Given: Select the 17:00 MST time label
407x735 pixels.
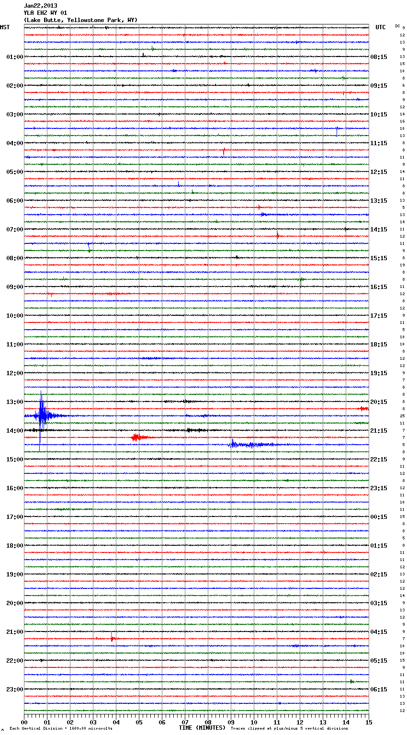Looking at the screenshot, I should click(x=15, y=517).
